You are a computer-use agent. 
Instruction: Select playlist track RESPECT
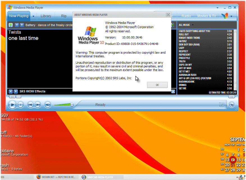pyautogui.click(x=205, y=51)
